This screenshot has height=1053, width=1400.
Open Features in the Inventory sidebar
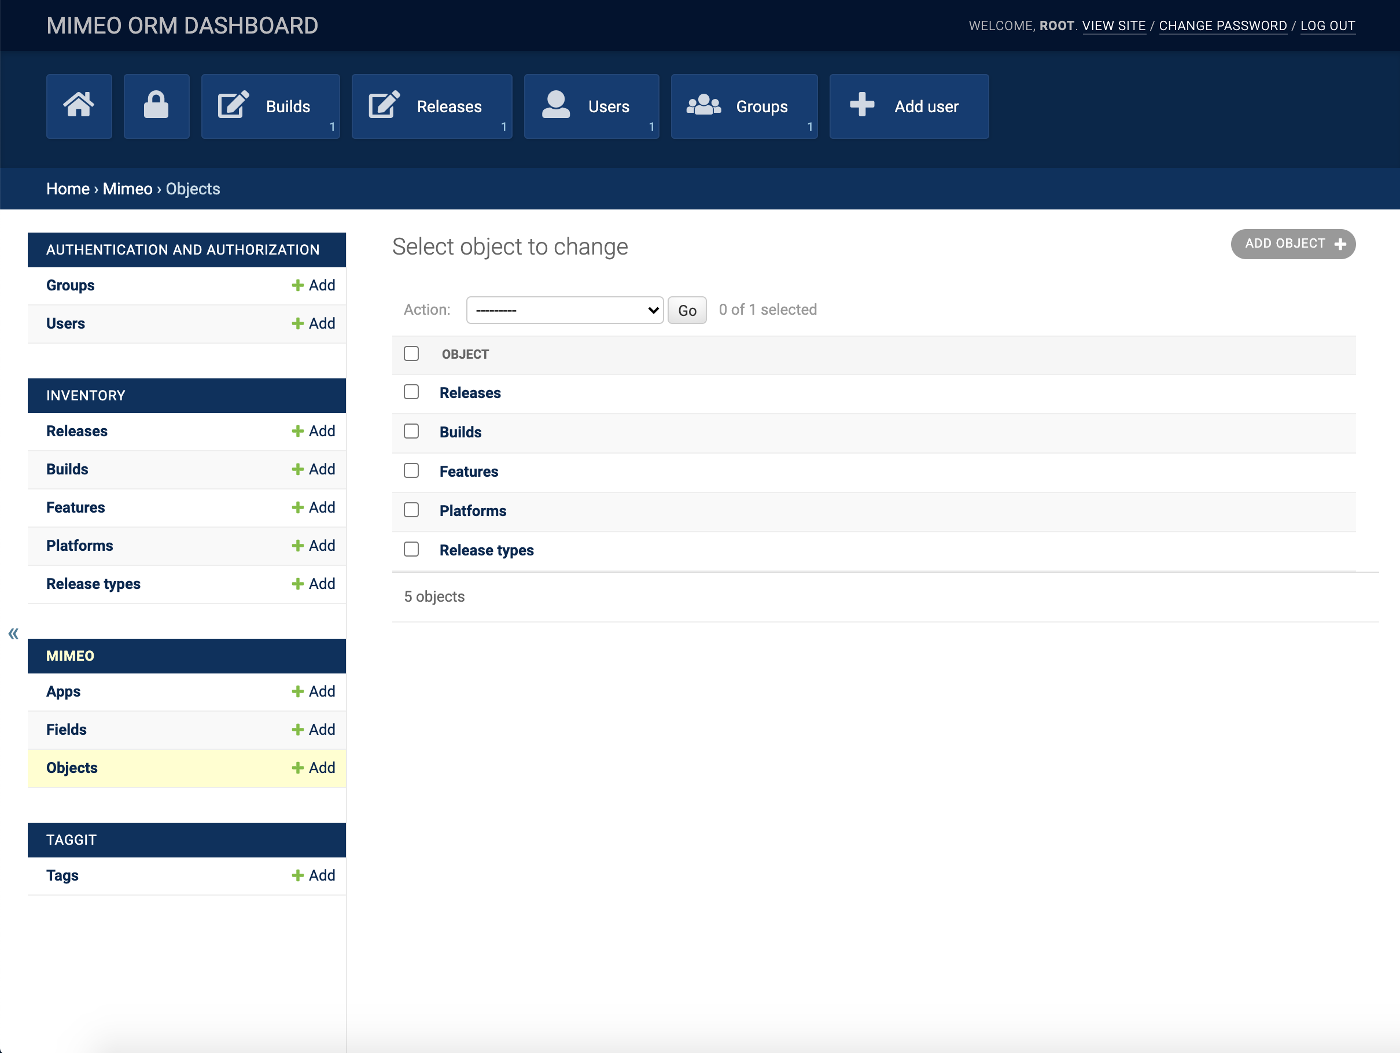pos(75,507)
